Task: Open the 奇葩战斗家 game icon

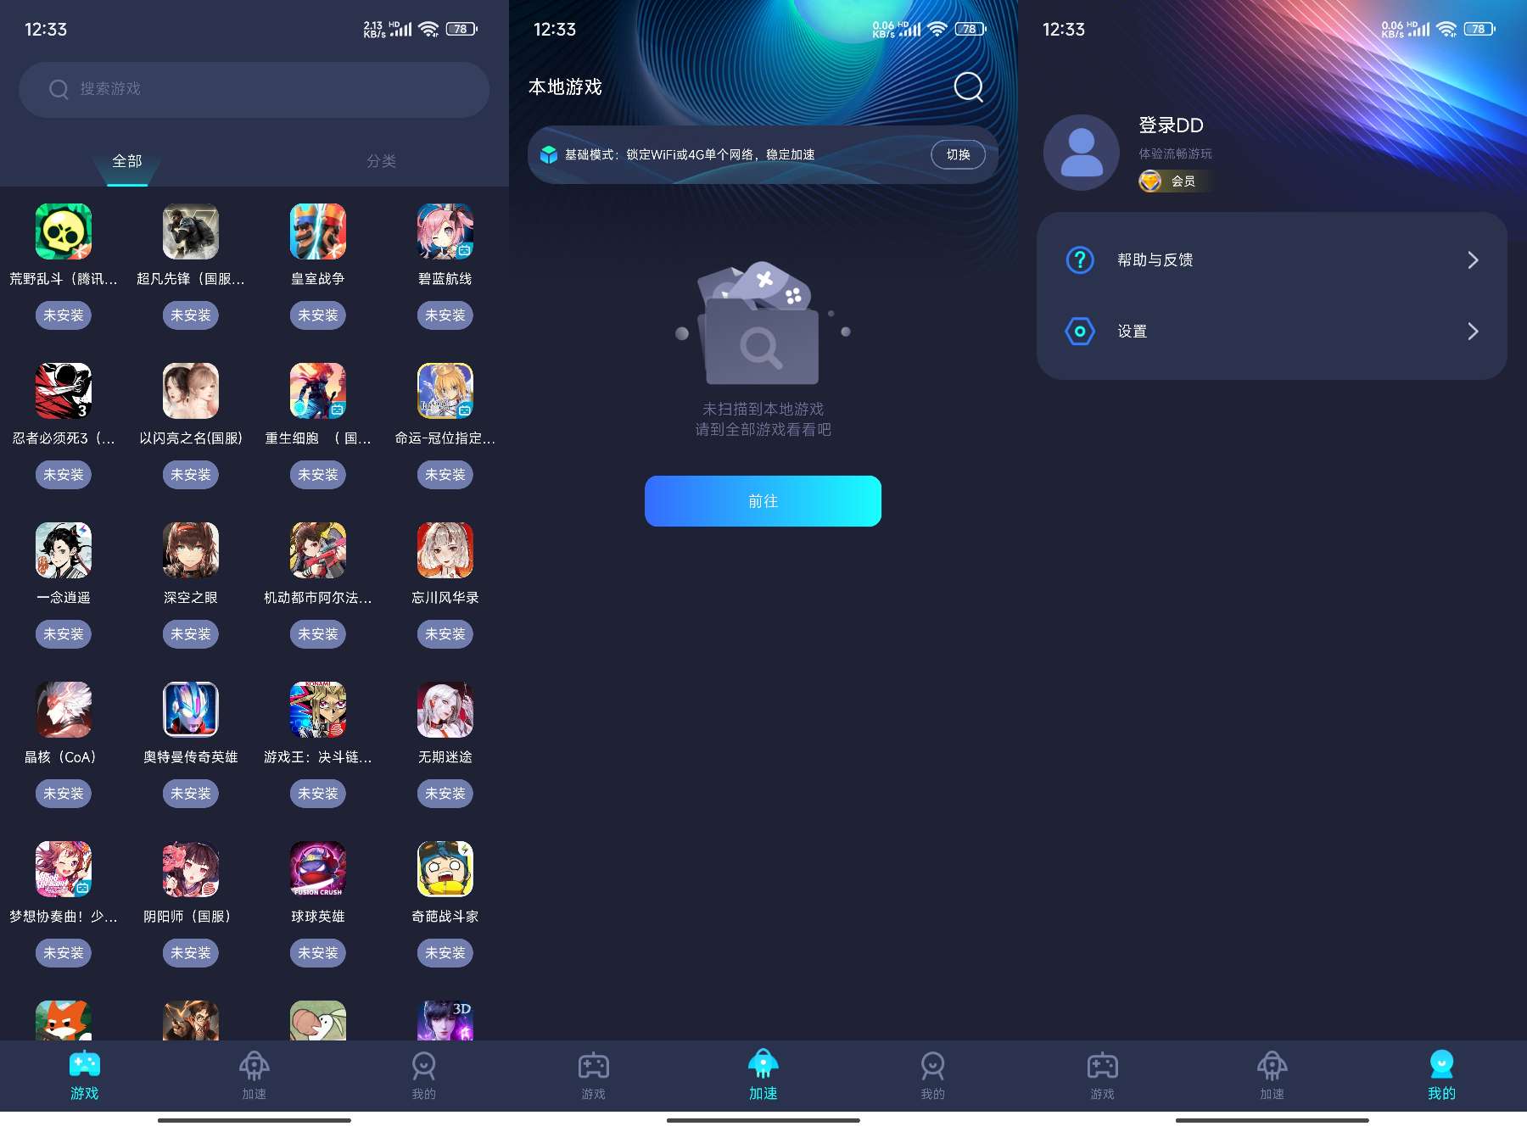Action: pos(445,869)
